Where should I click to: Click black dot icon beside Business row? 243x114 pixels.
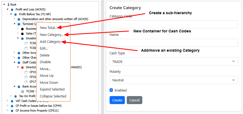(x=22, y=29)
